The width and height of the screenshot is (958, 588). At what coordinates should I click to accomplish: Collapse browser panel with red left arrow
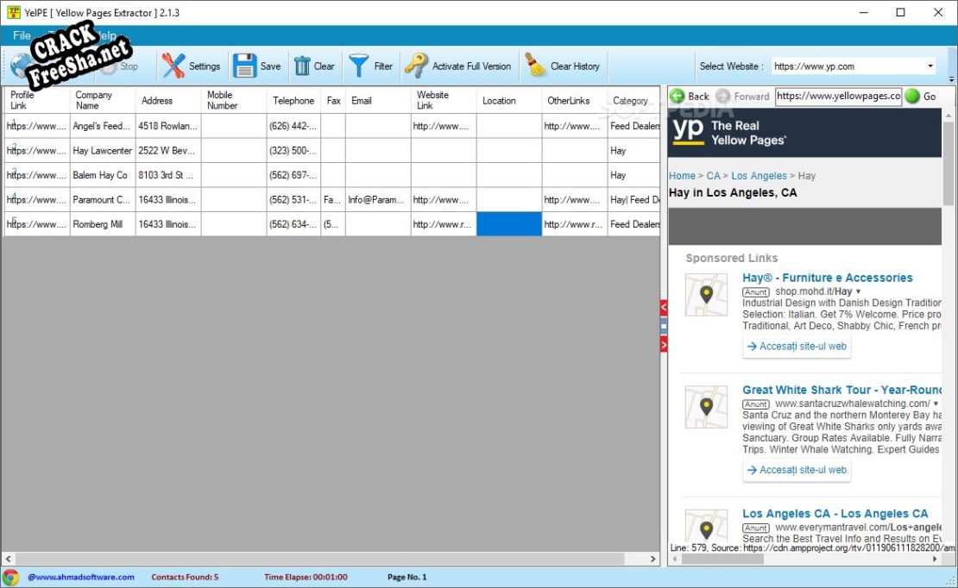pos(664,307)
